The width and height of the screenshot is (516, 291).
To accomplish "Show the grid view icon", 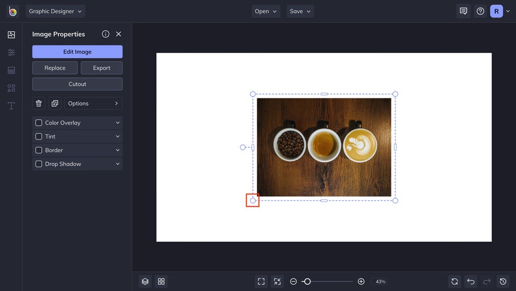I will click(161, 281).
